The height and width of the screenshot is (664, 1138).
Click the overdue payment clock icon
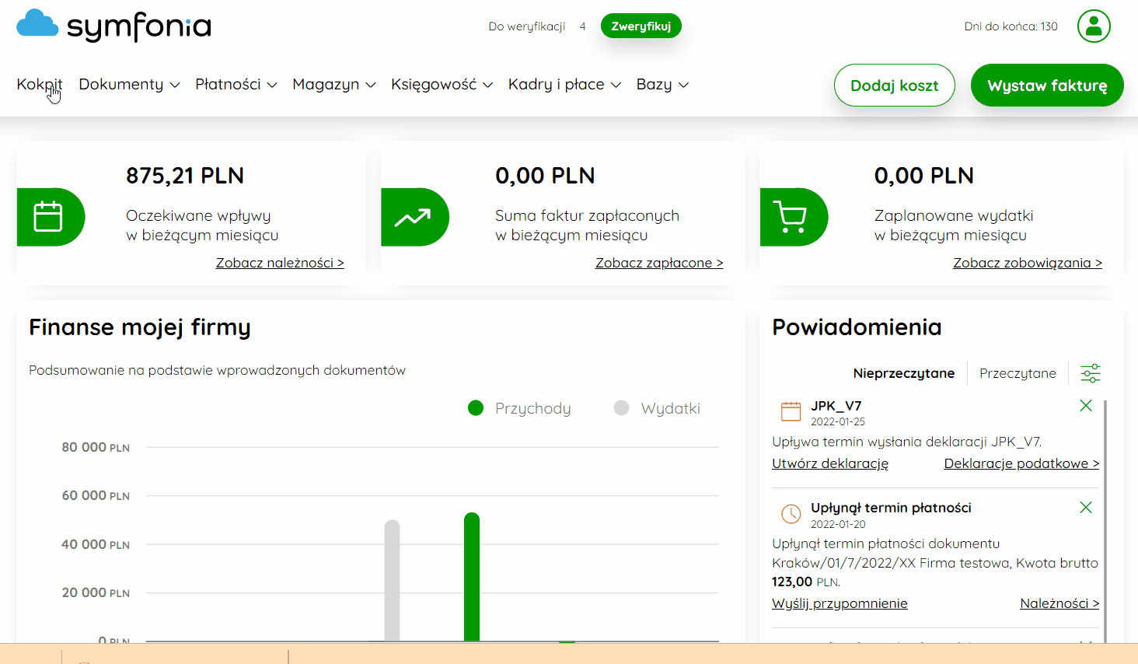(791, 513)
